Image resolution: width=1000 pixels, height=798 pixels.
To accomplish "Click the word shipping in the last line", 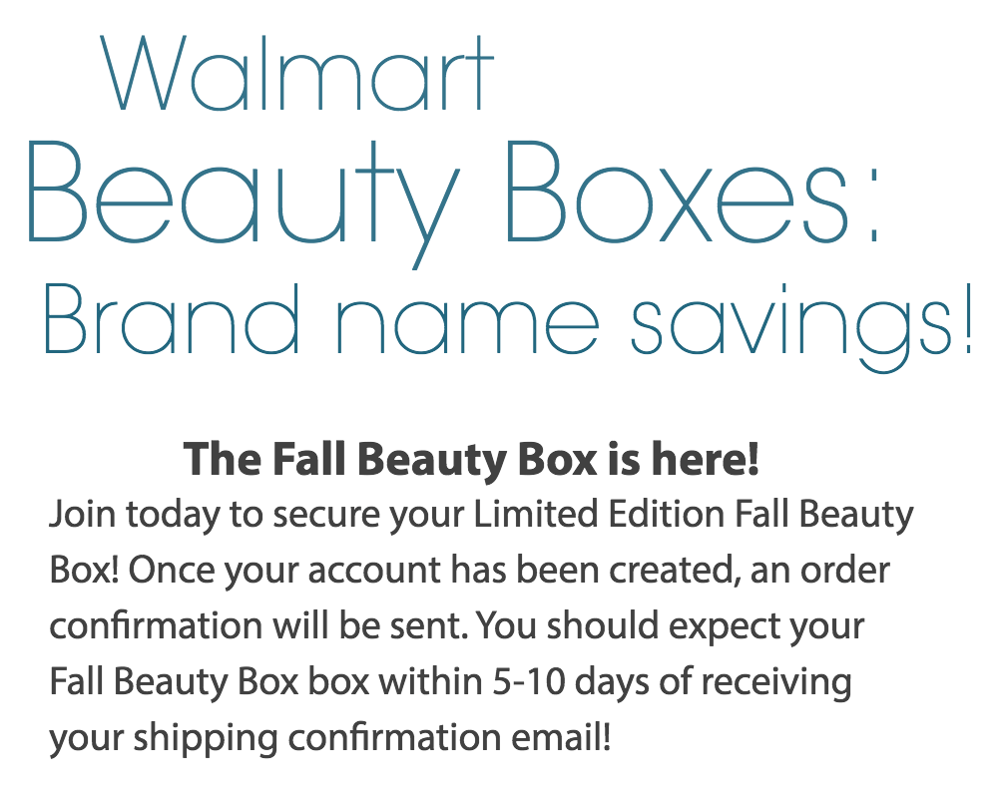I will click(206, 739).
